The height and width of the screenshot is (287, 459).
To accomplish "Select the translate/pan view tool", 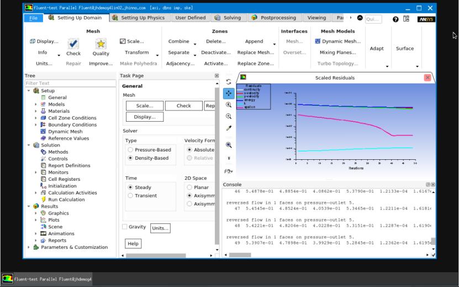I will 229,93.
